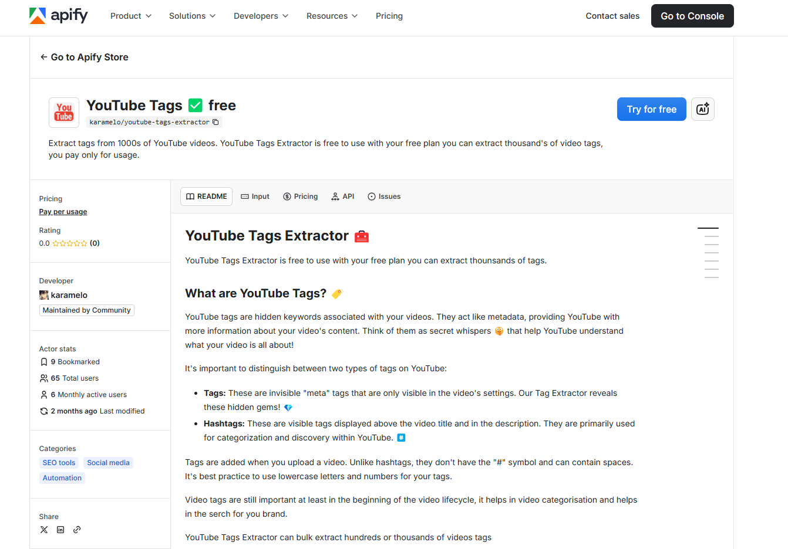Open the Pay per usage link

point(63,211)
